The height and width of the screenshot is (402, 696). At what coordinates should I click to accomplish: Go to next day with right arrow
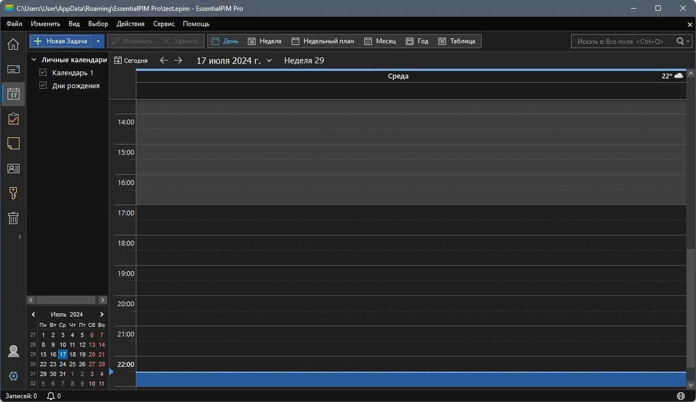pos(178,60)
